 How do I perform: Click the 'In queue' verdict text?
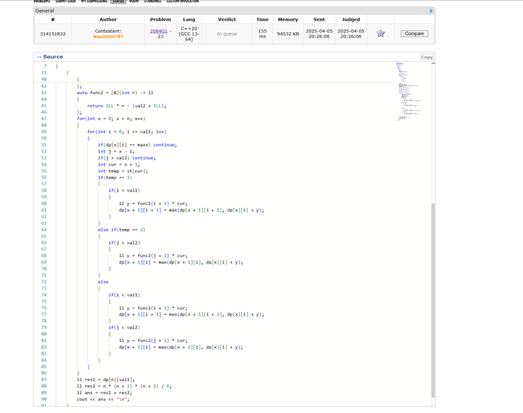[227, 33]
